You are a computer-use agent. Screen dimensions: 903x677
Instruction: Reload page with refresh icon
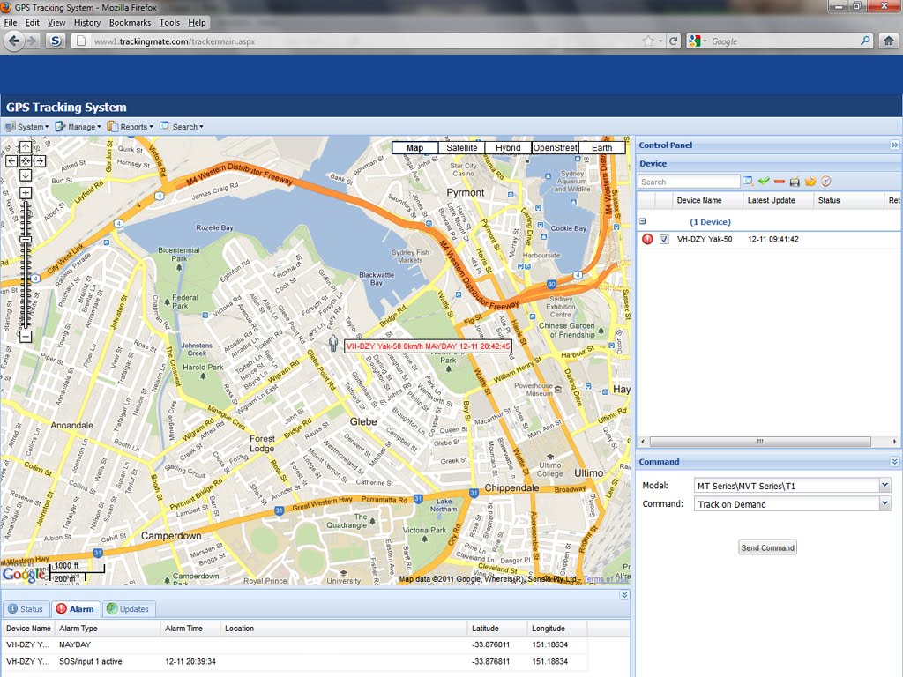click(x=673, y=41)
